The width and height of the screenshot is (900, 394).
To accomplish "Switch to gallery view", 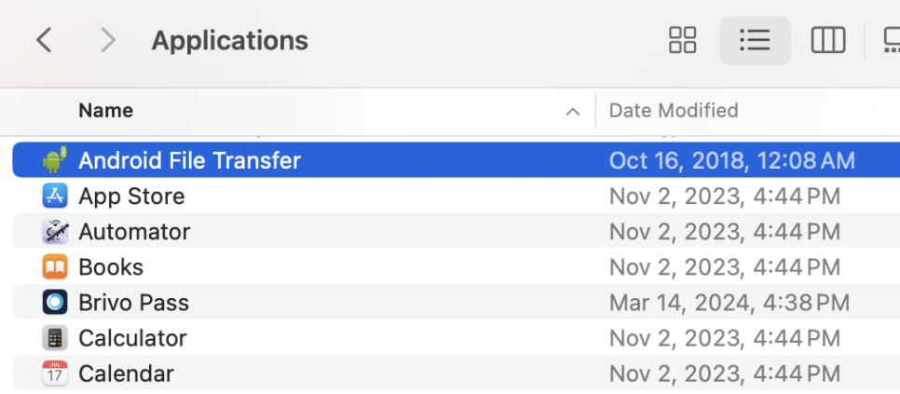I will click(892, 40).
